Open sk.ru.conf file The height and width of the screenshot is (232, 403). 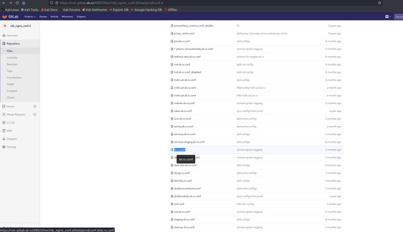pyautogui.click(x=179, y=150)
